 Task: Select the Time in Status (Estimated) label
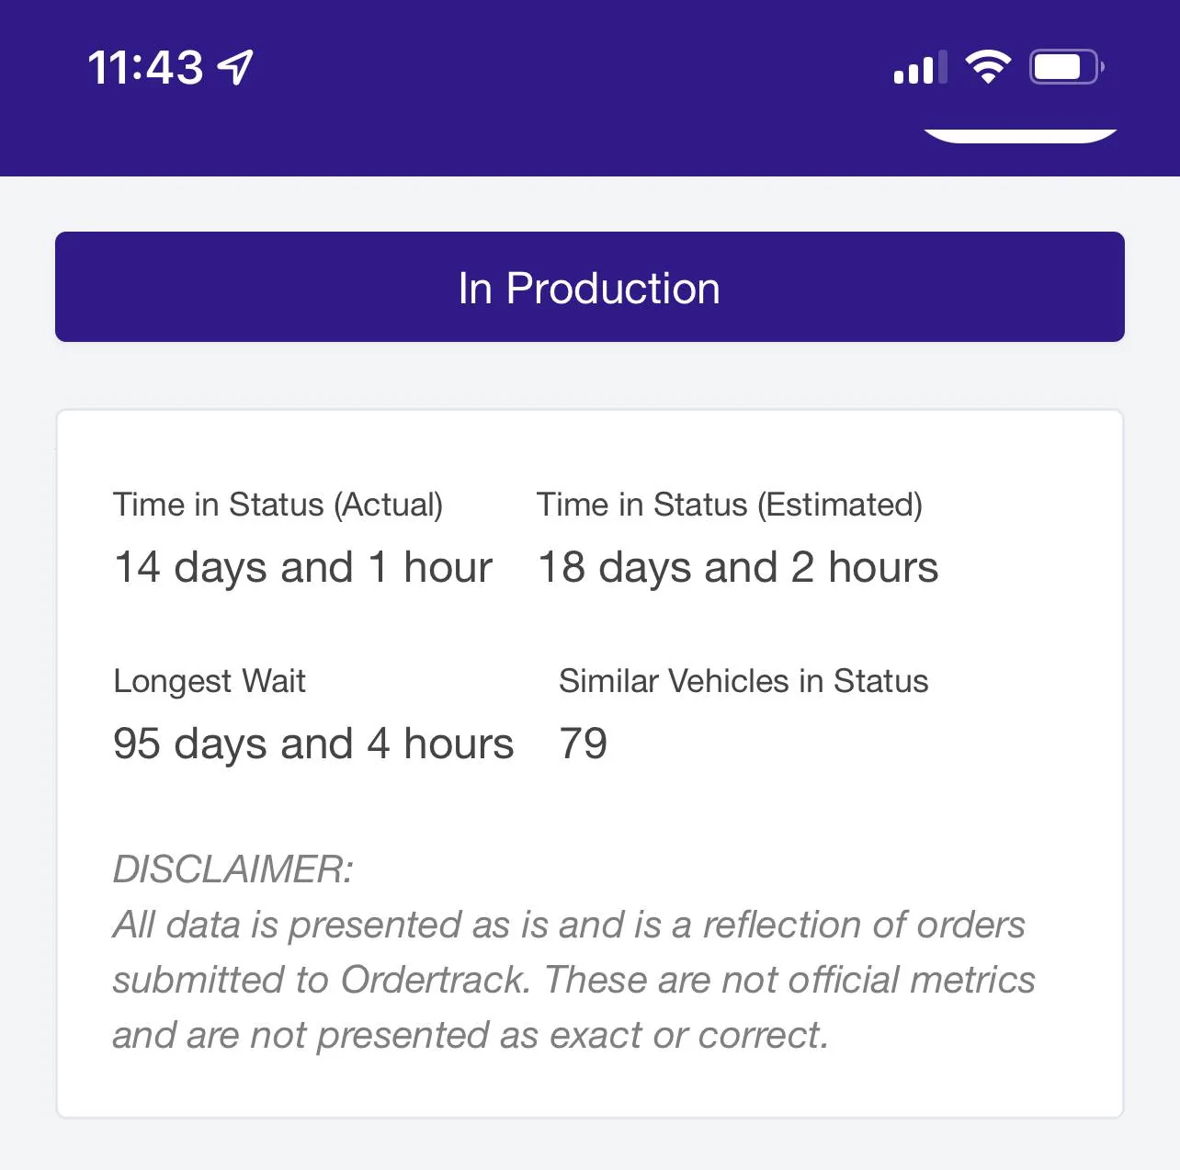click(729, 505)
